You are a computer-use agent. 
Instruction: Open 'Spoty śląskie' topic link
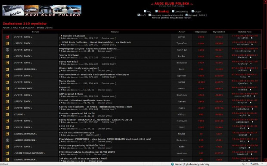point(67,81)
